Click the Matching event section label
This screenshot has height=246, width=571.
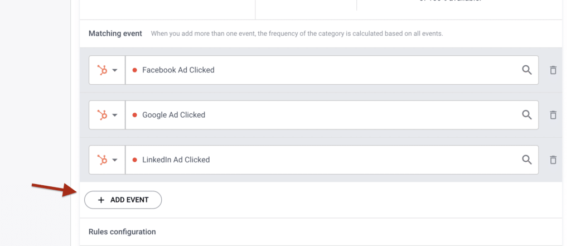[x=115, y=33]
